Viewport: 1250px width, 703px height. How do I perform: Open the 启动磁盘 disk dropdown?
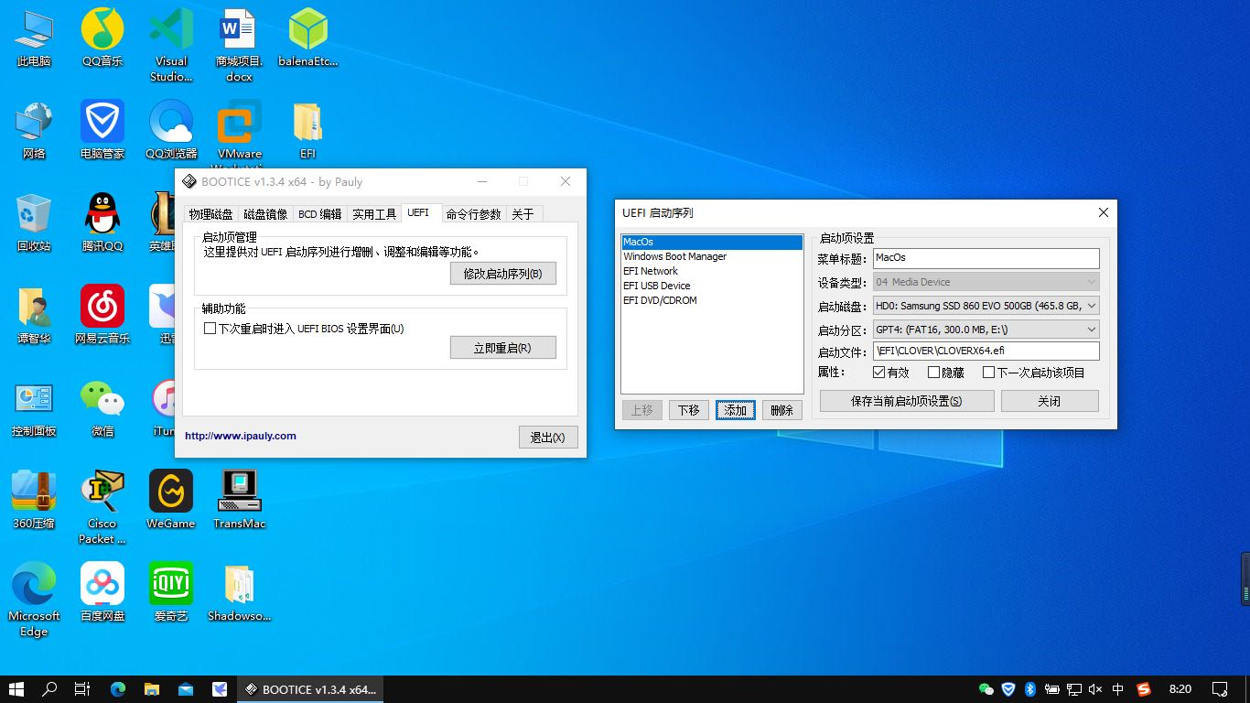pyautogui.click(x=1091, y=306)
